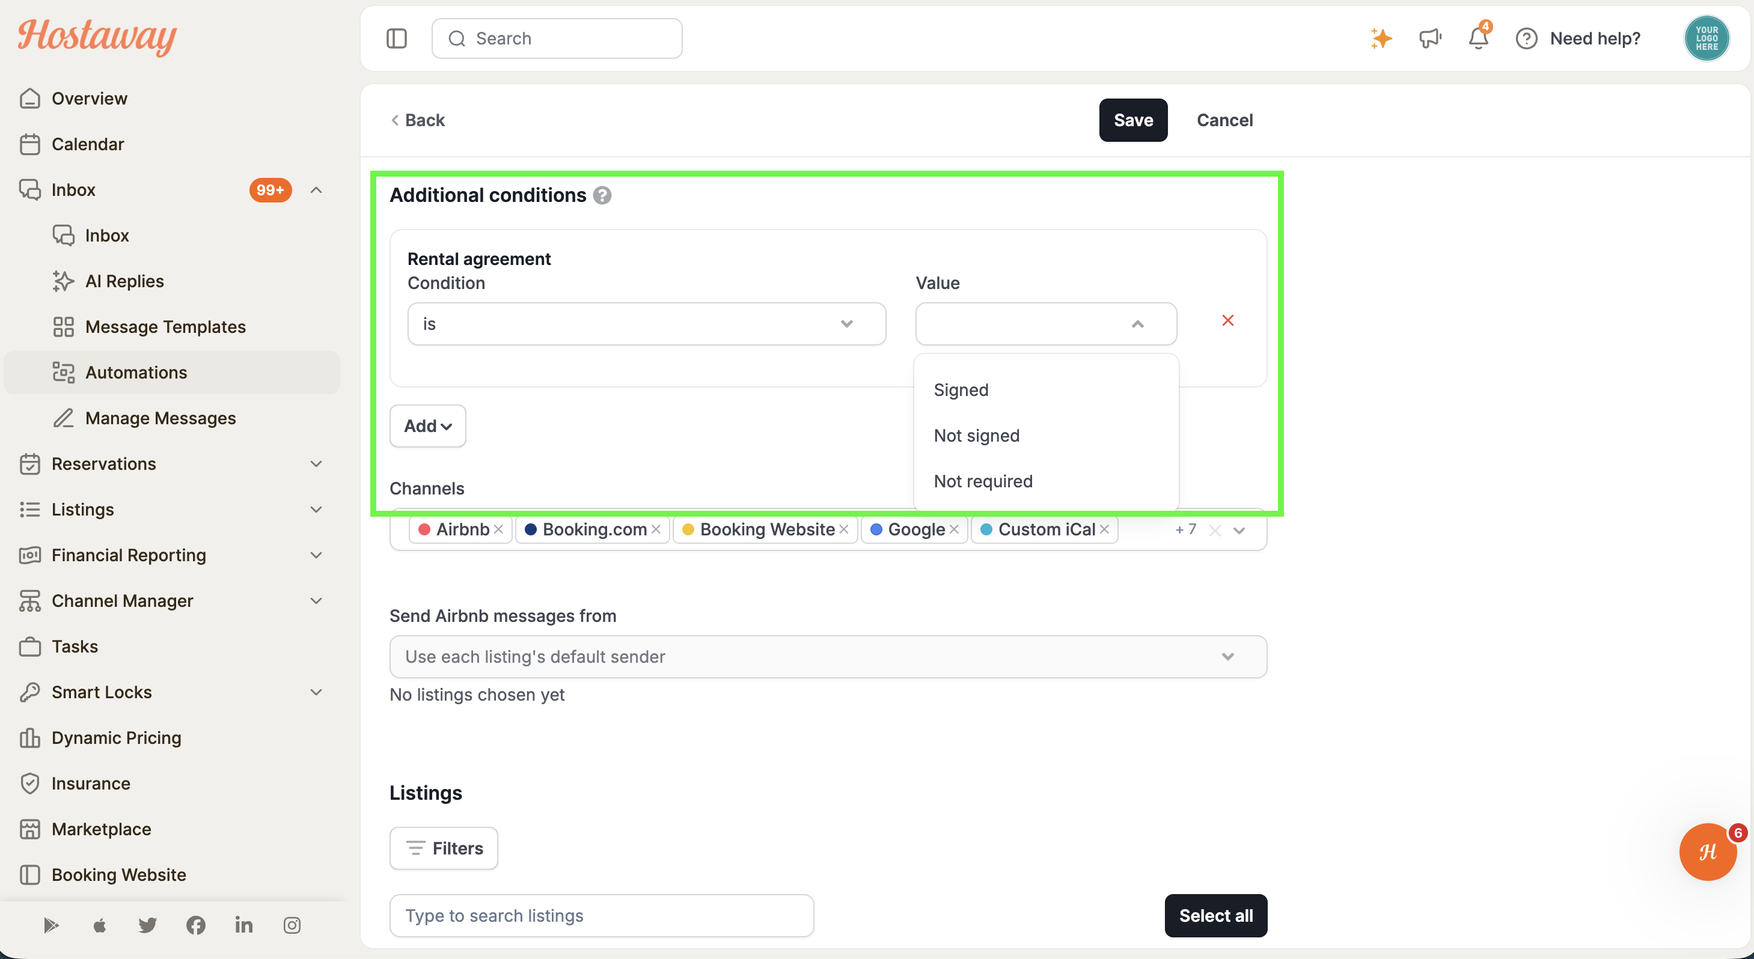Open the Apple App Store icon

[99, 925]
